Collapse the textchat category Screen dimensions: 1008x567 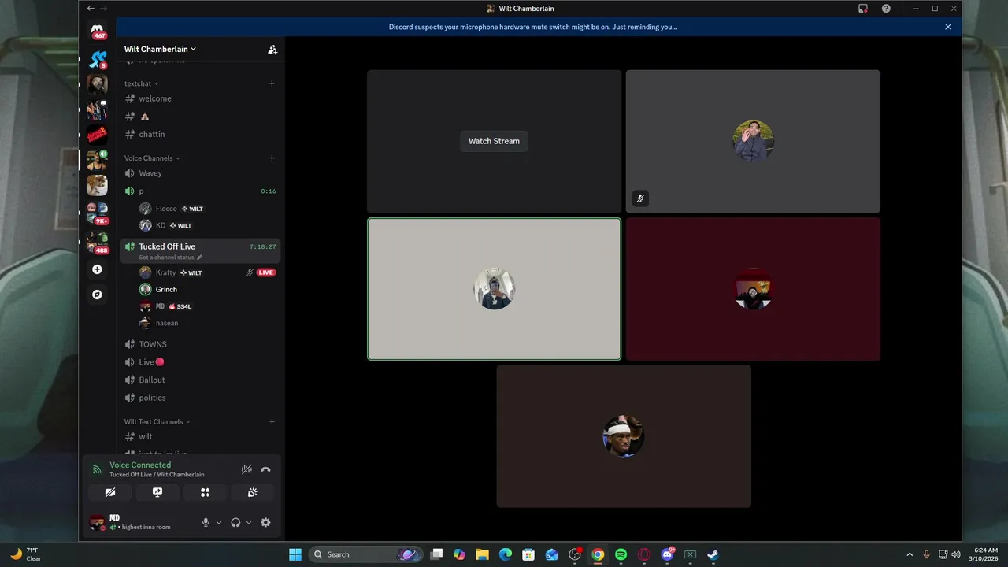(x=142, y=83)
